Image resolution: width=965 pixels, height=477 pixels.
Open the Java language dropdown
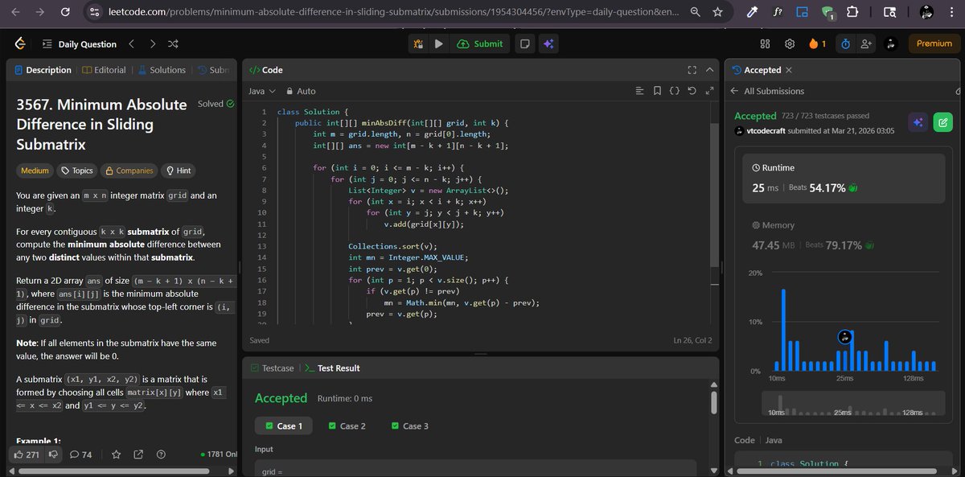click(261, 91)
